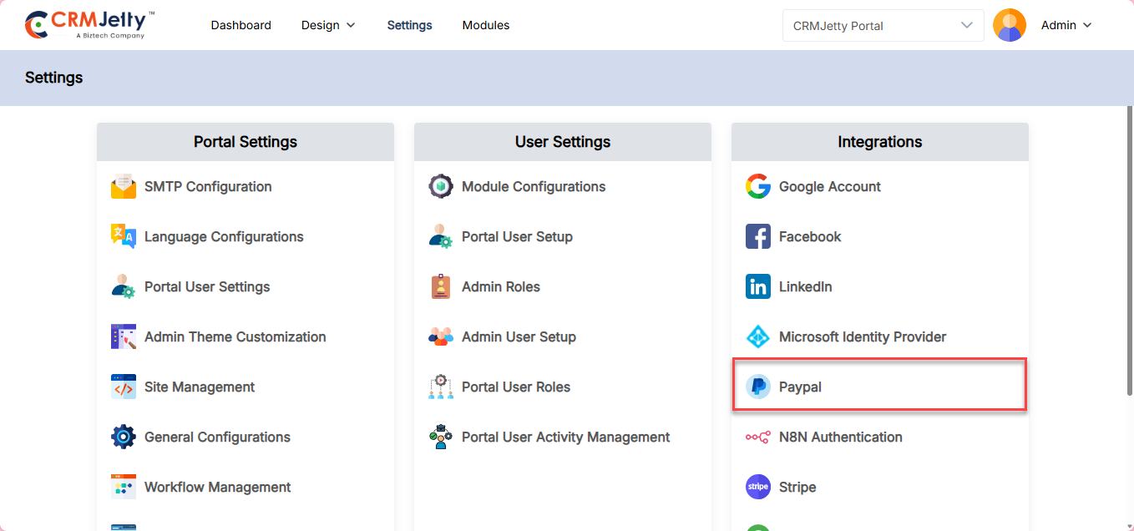Open the Modules menu item
This screenshot has height=531, width=1134.
pos(486,25)
